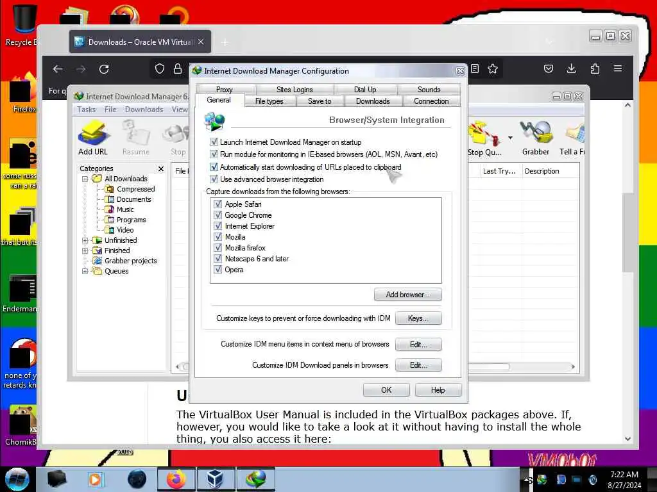Click Edit... for IDM Download panels
Image resolution: width=657 pixels, height=492 pixels.
click(418, 365)
